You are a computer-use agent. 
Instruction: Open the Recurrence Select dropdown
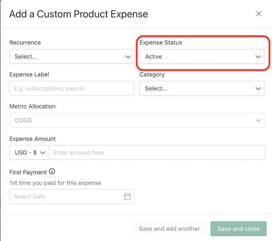72,56
